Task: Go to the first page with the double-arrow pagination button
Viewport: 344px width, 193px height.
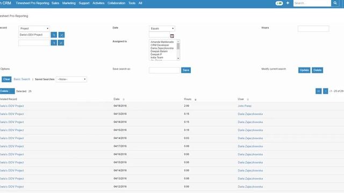Action: coord(318,91)
